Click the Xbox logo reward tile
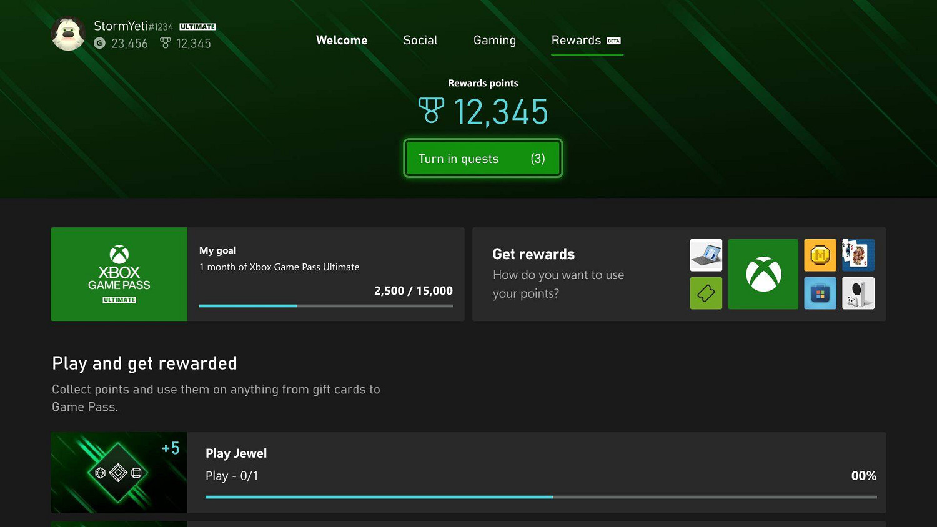This screenshot has width=937, height=527. 763,273
